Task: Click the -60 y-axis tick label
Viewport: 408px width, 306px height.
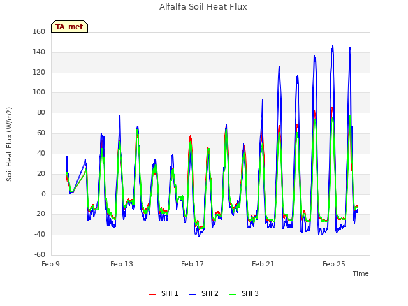Action: [x=40, y=254]
